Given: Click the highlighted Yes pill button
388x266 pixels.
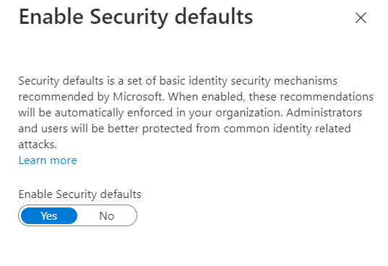Looking at the screenshot, I should click(49, 216).
